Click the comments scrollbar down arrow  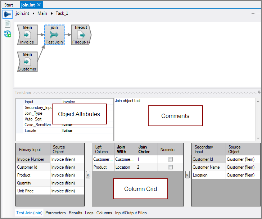point(258,138)
